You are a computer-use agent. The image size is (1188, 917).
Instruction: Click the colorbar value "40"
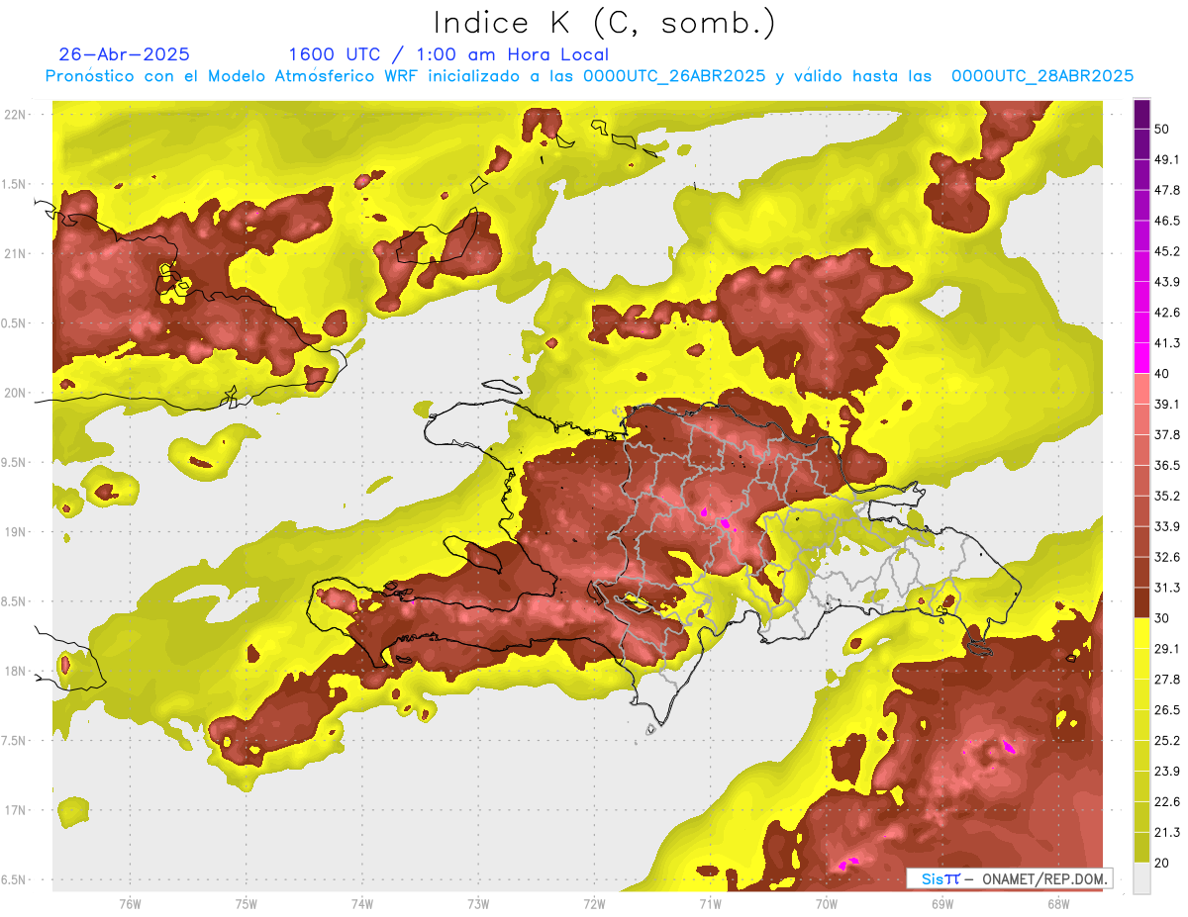point(1162,374)
